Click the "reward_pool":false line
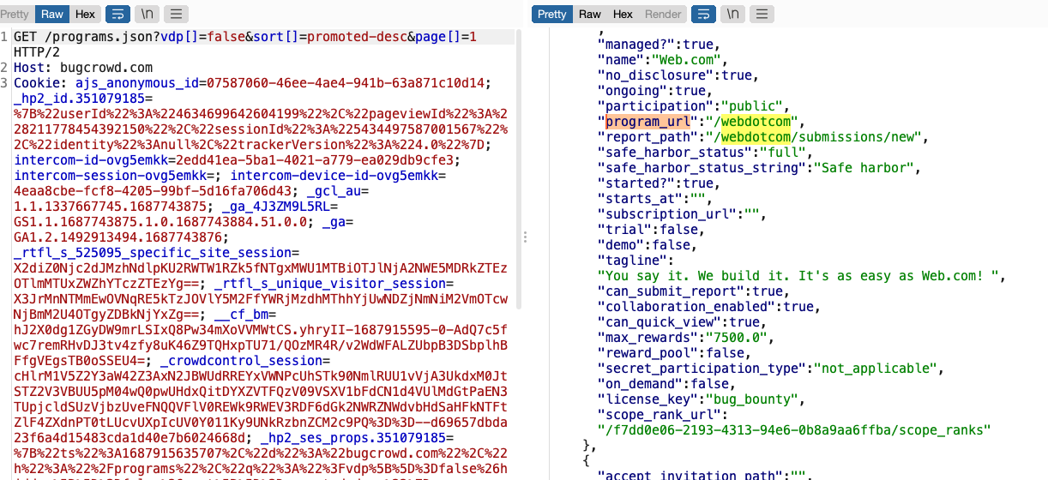The height and width of the screenshot is (480, 1048). click(x=674, y=353)
